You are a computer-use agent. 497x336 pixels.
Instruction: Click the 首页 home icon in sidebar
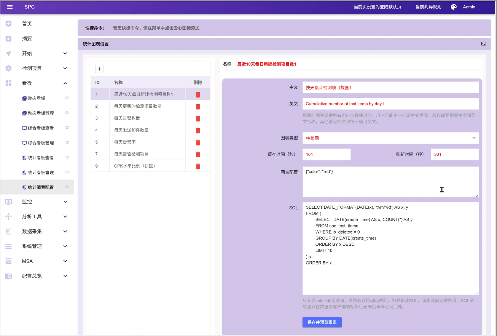pos(8,24)
